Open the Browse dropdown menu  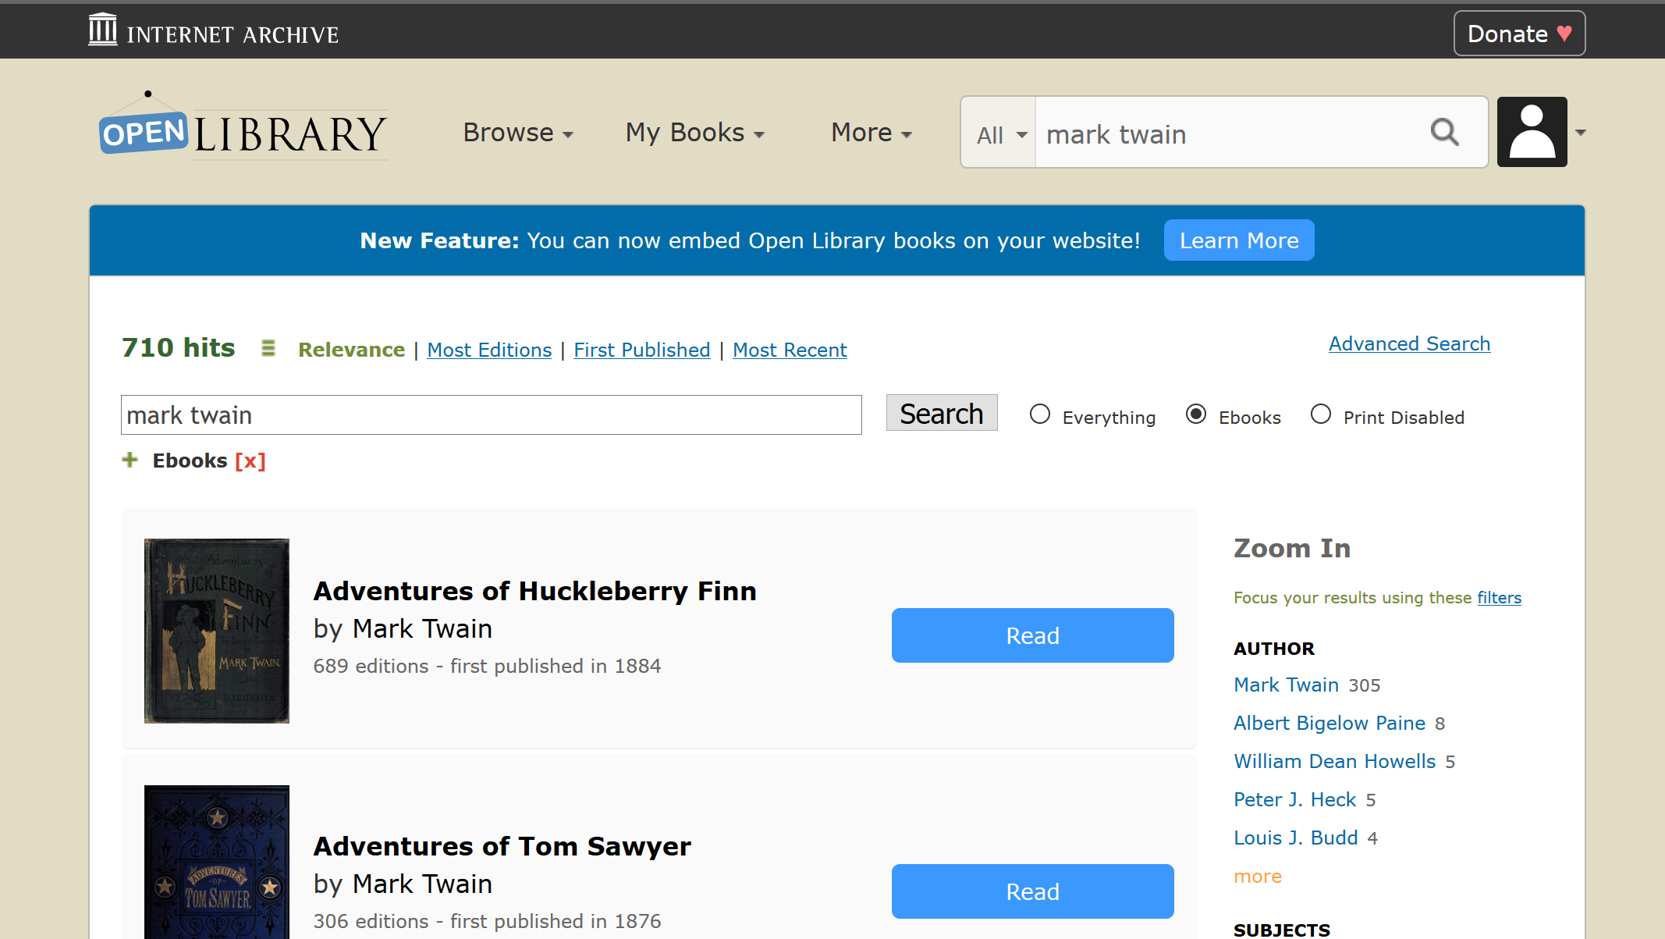point(517,133)
